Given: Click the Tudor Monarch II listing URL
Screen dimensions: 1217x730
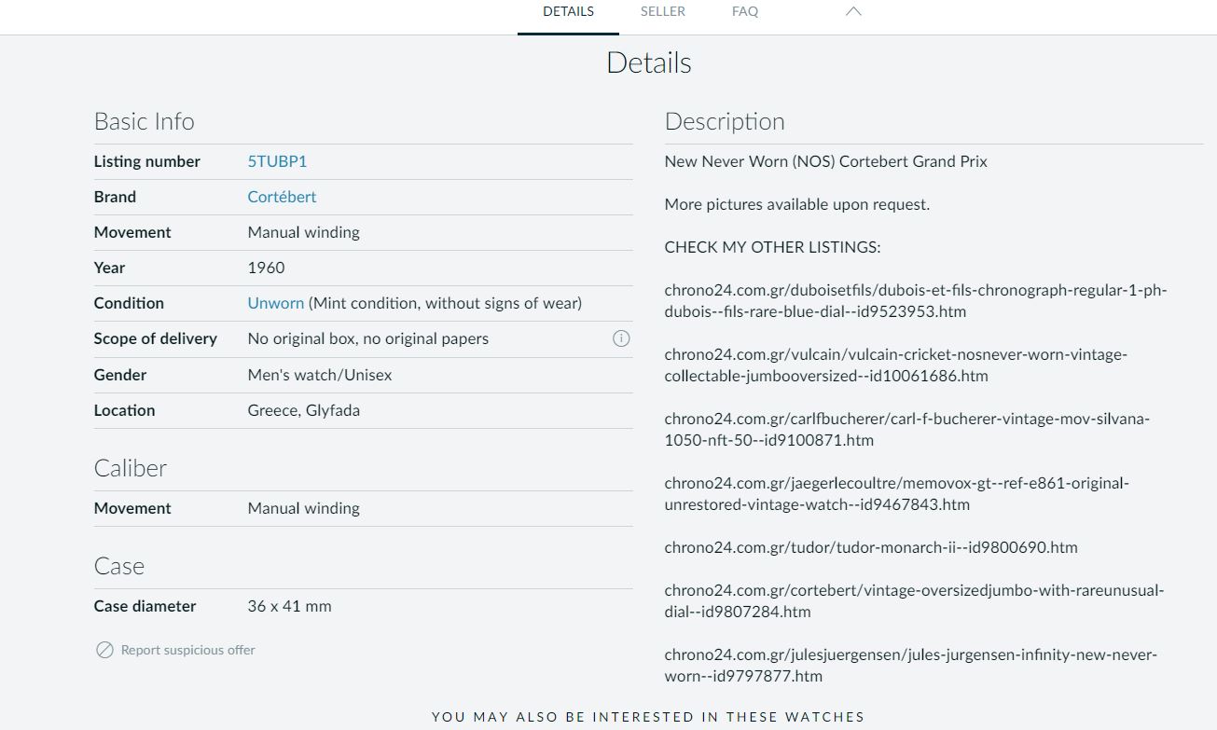Looking at the screenshot, I should click(x=870, y=547).
